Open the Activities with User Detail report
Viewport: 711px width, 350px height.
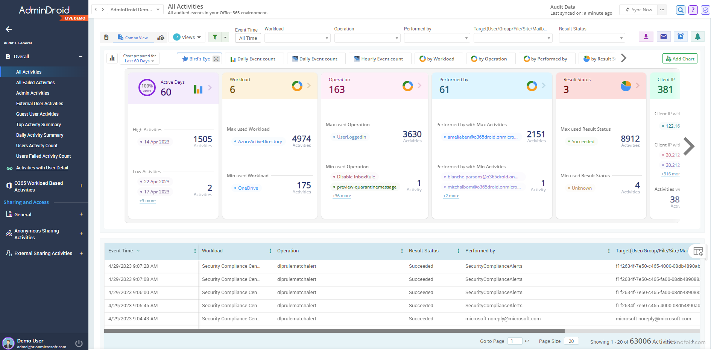[42, 168]
